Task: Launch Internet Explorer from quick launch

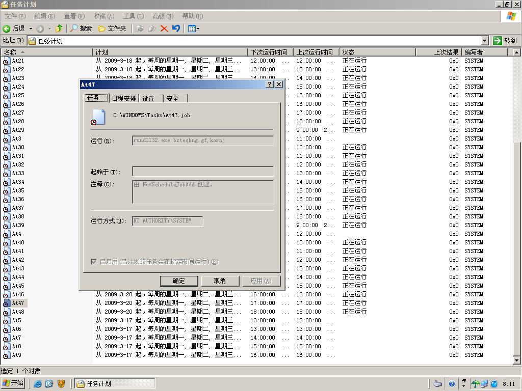Action: [x=38, y=384]
